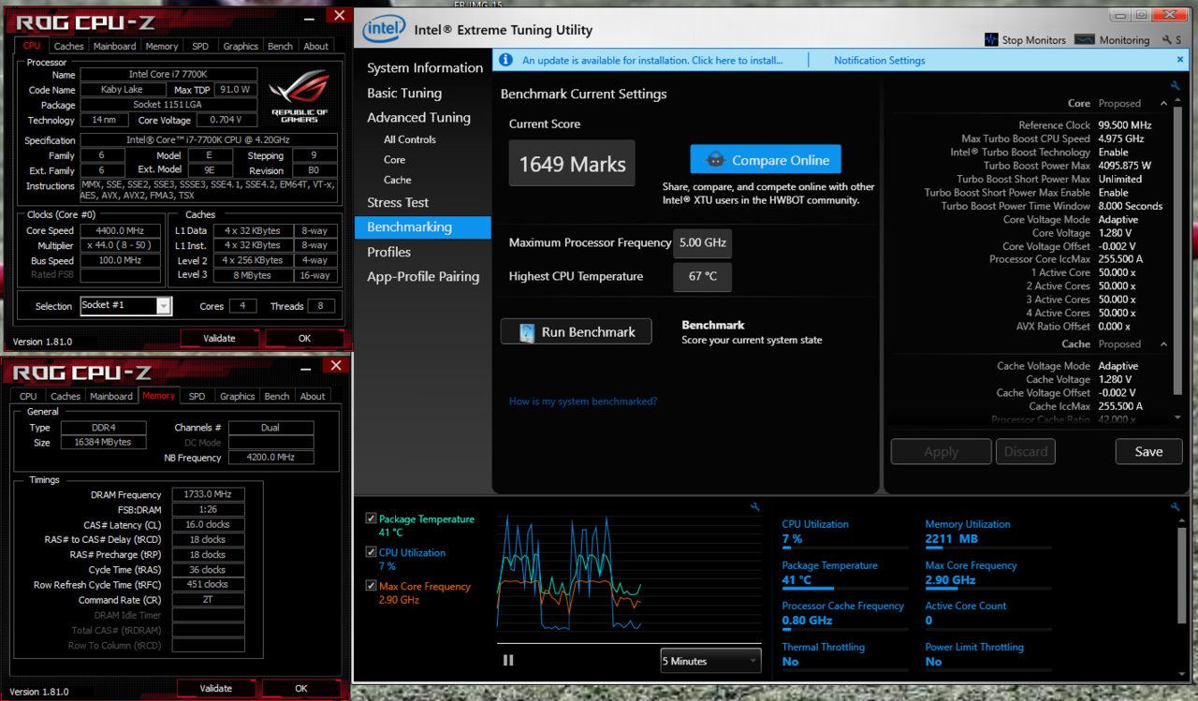Select Core under Advanced Tuning
The height and width of the screenshot is (701, 1198).
click(x=394, y=160)
